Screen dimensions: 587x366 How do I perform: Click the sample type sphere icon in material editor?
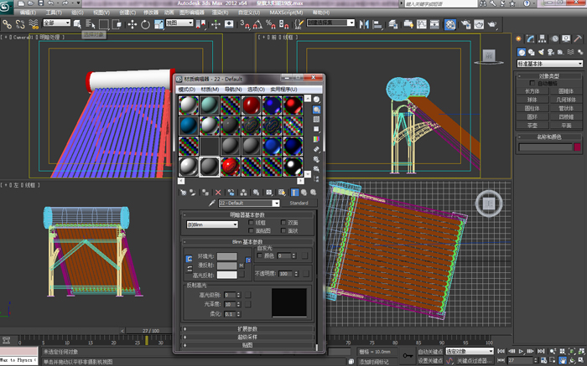coord(316,99)
